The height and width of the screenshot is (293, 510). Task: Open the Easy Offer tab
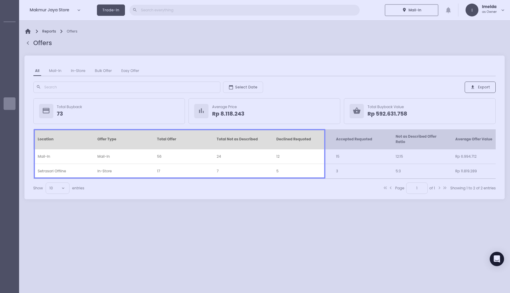click(x=130, y=71)
